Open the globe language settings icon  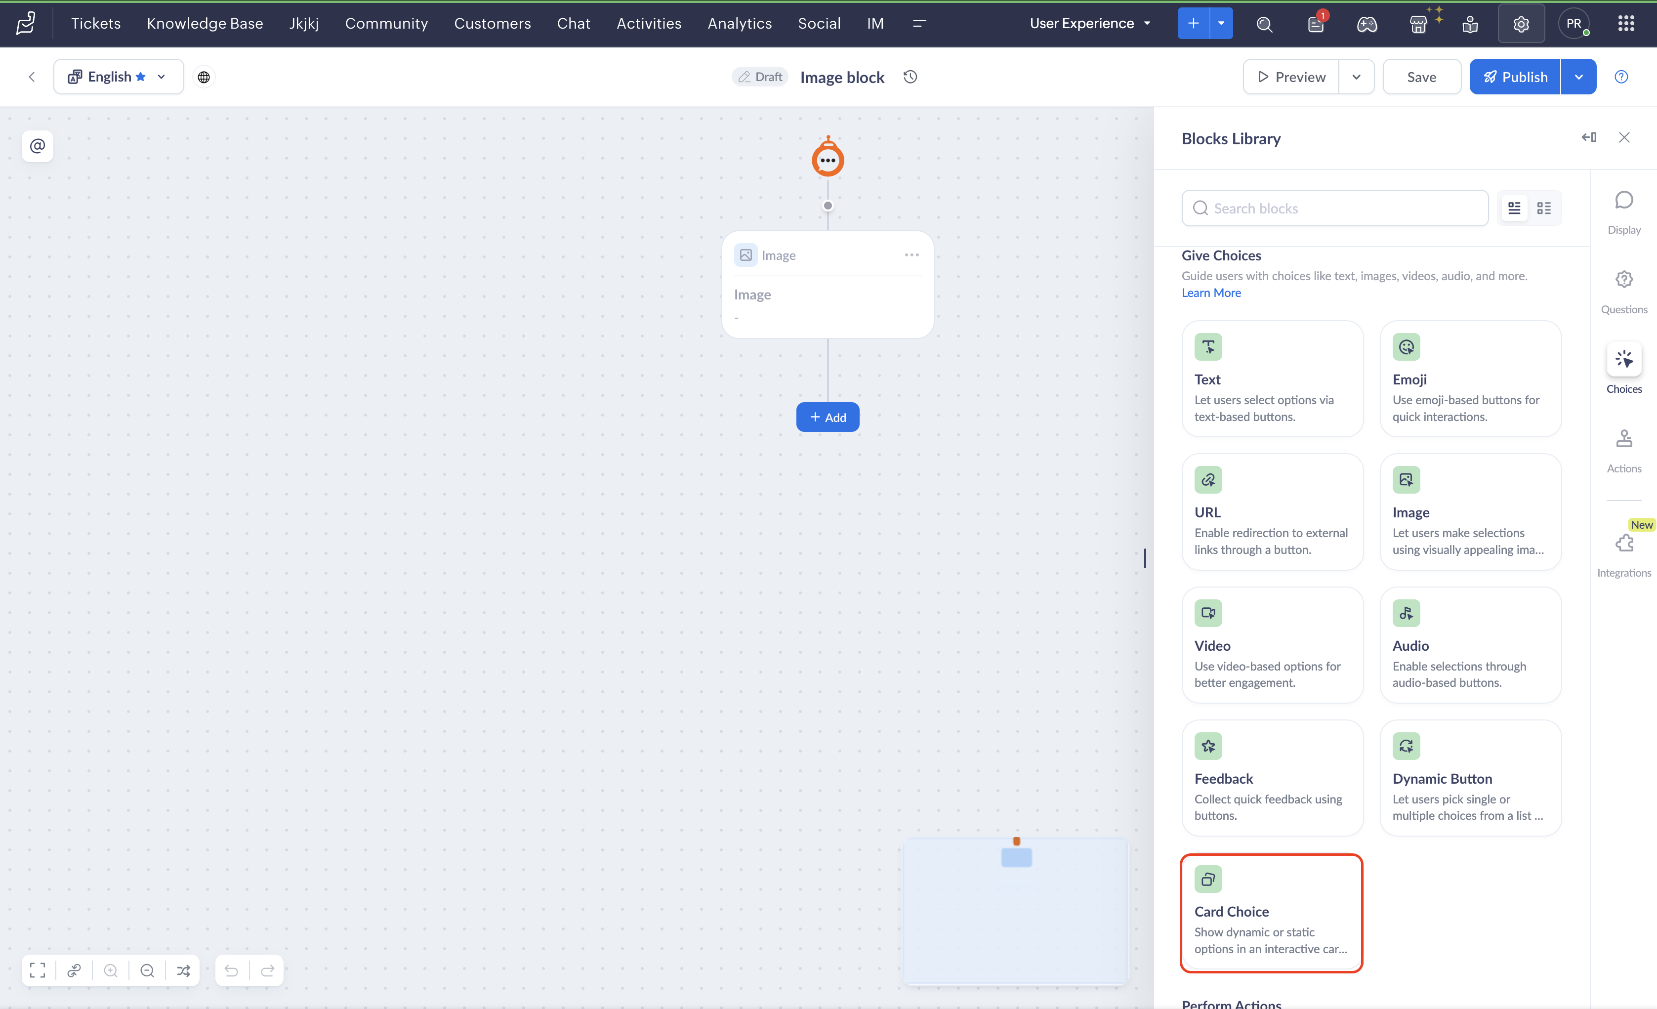(204, 77)
